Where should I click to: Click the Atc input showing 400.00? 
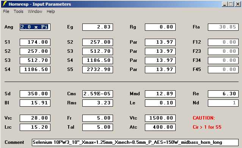click(160, 127)
